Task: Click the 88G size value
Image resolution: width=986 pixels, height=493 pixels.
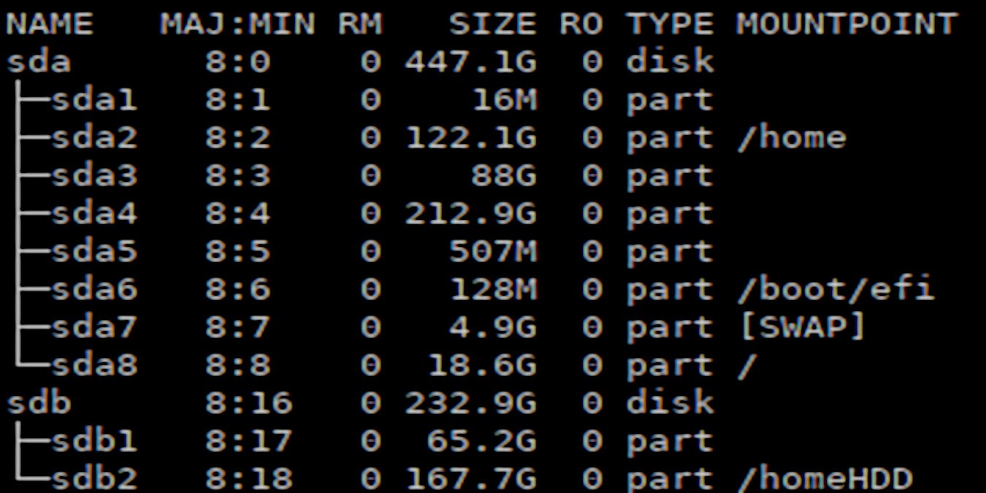Action: click(x=504, y=176)
